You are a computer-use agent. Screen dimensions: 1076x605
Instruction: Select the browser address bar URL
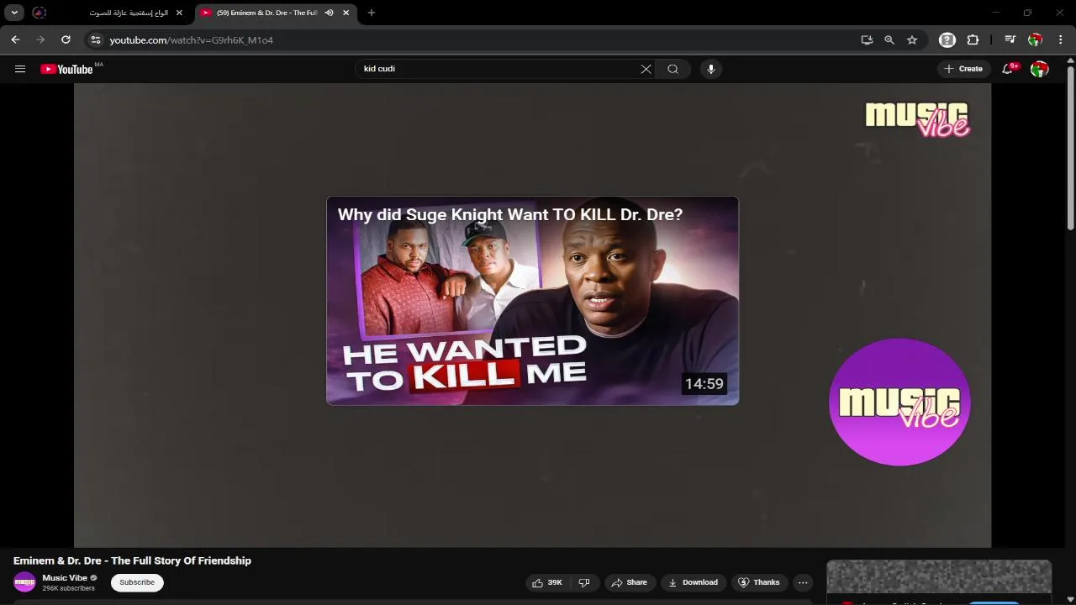(x=191, y=39)
